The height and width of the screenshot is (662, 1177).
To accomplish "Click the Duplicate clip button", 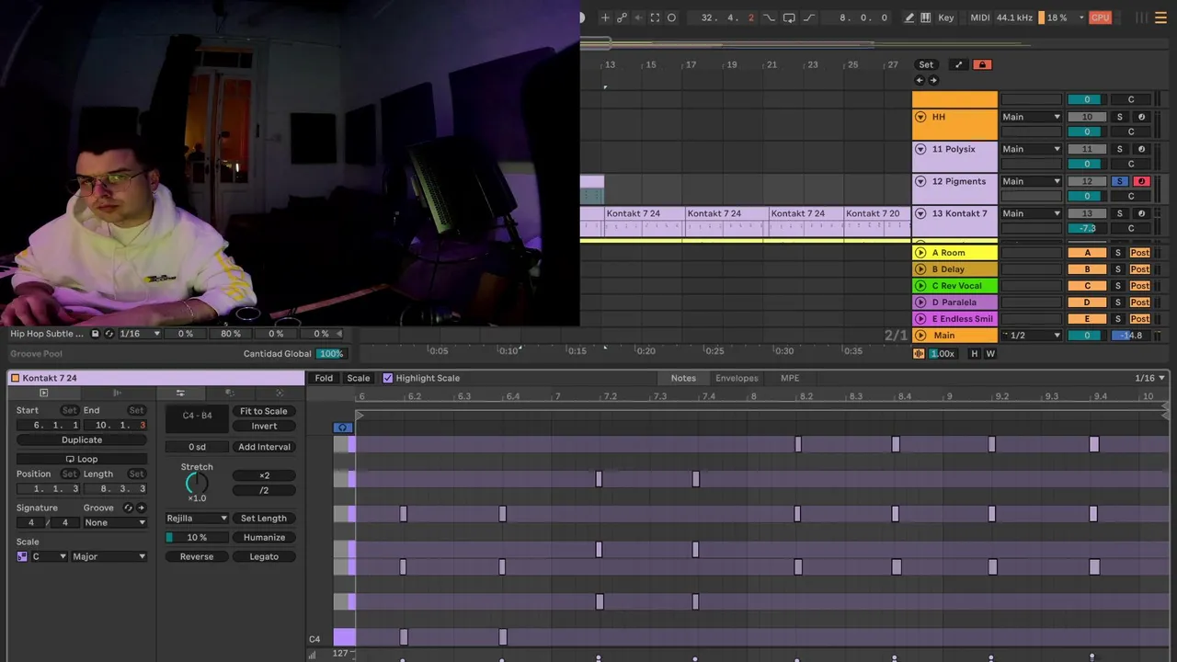I will click(x=82, y=440).
